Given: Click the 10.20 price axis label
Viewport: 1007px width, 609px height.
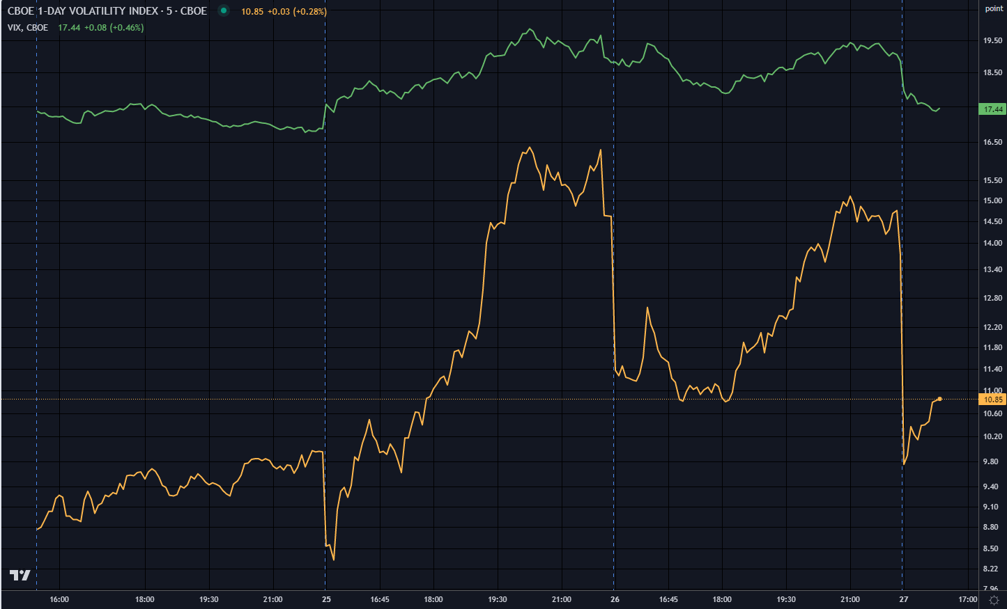Looking at the screenshot, I should 992,437.
